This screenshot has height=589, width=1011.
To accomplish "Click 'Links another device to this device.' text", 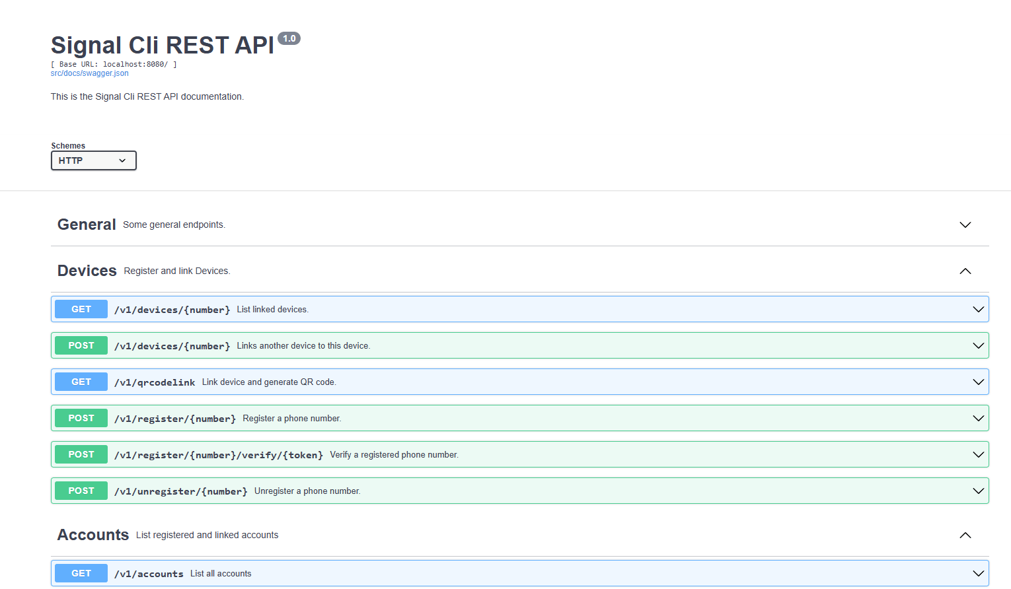I will 303,345.
